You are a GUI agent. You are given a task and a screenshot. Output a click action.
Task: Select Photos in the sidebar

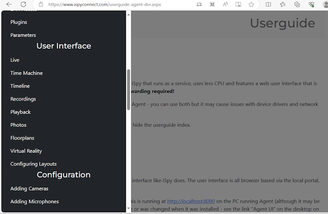coord(18,125)
